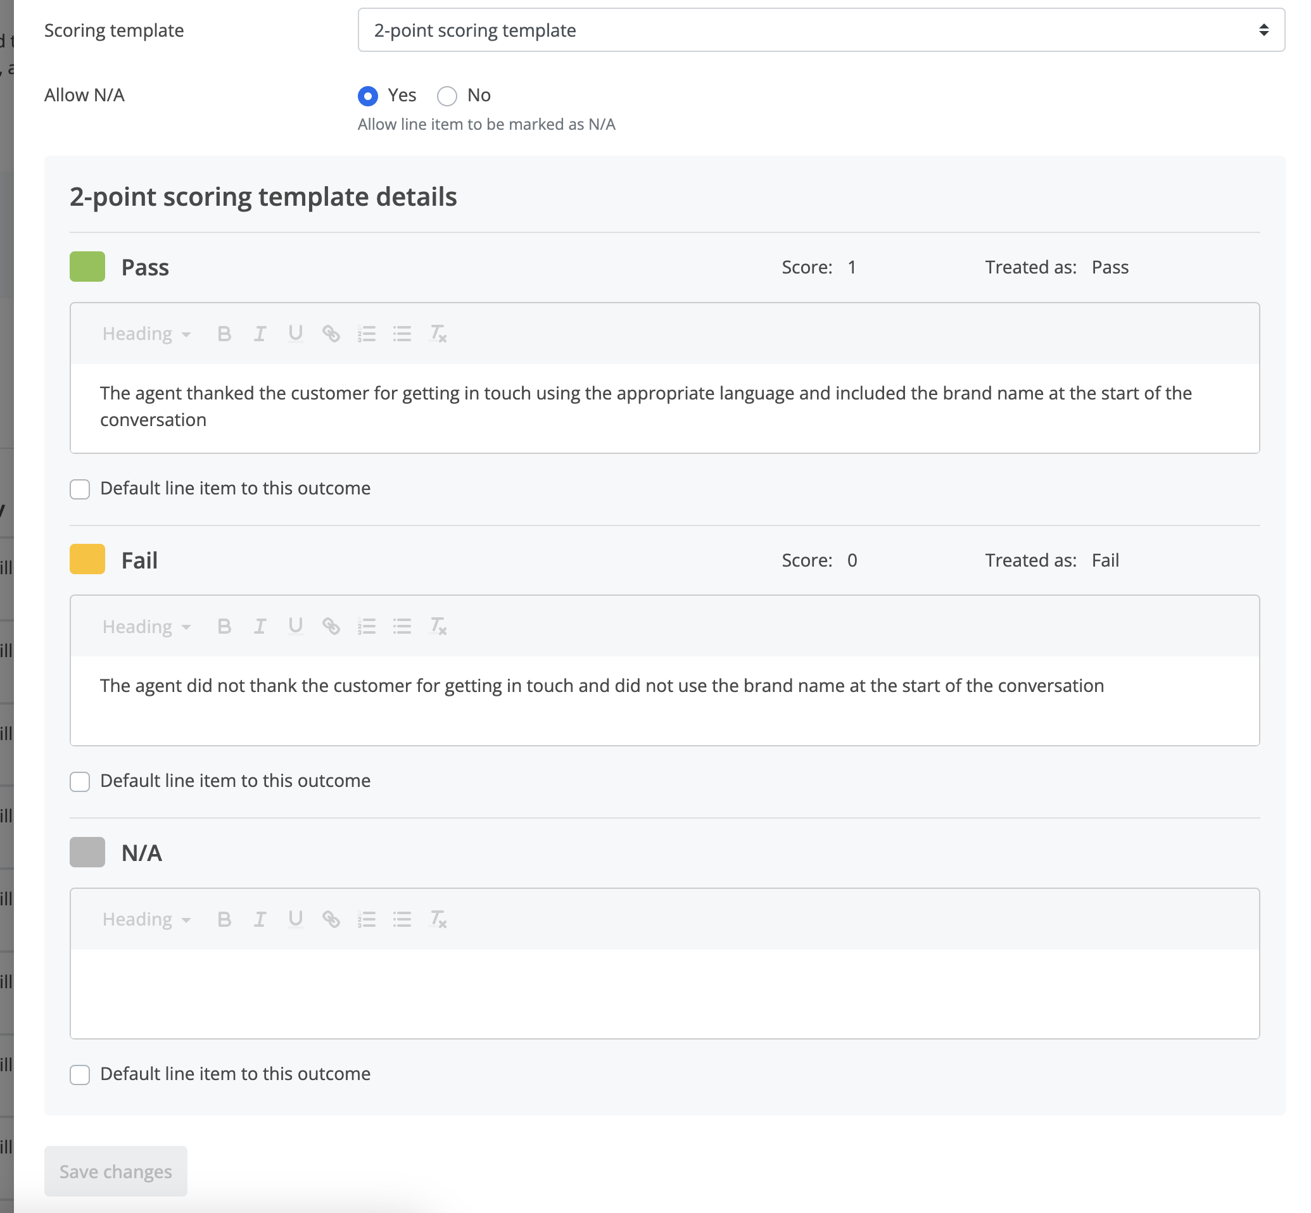Toggle italic in the N/A editor
1311x1213 pixels.
point(260,919)
